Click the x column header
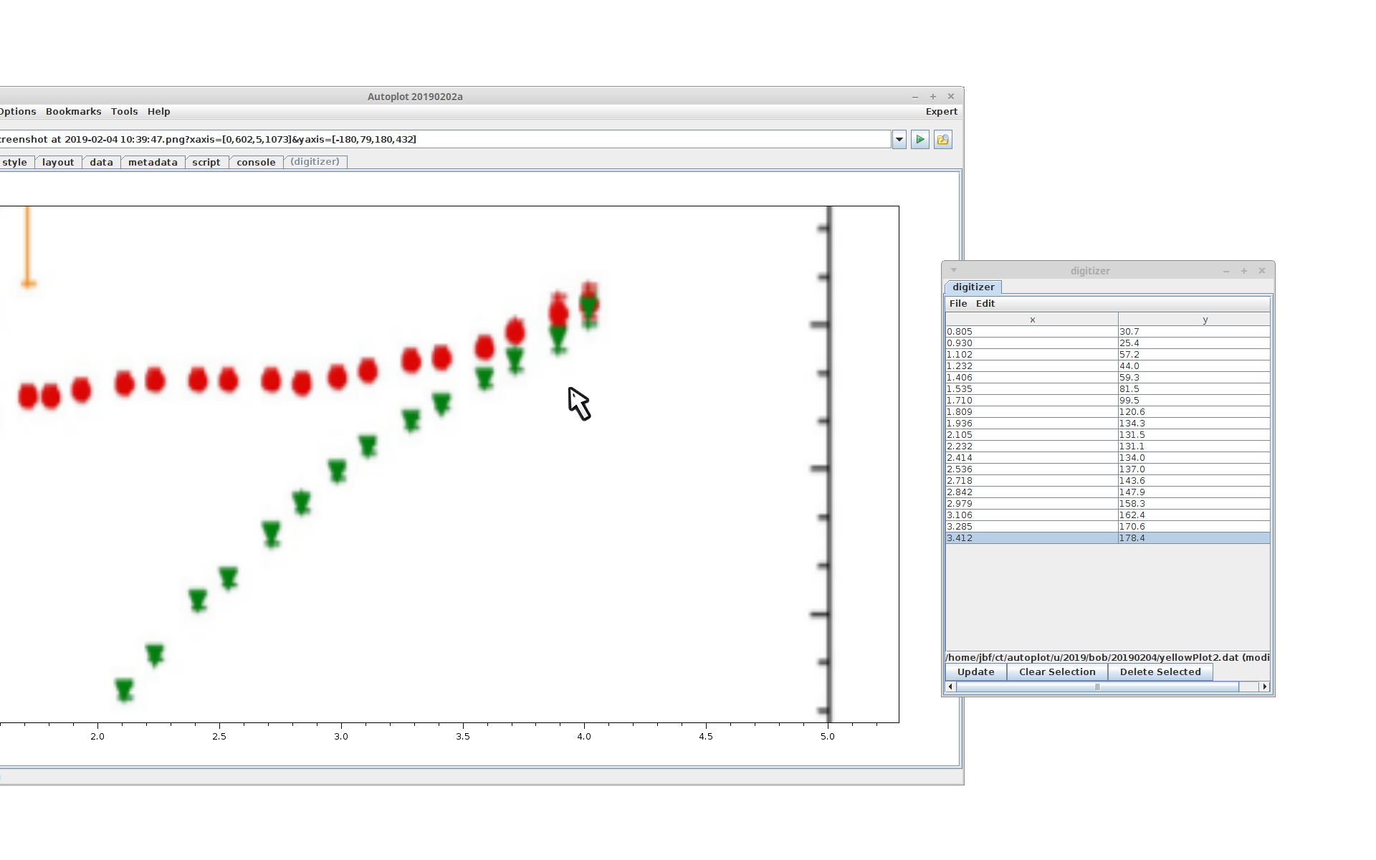 1032,320
